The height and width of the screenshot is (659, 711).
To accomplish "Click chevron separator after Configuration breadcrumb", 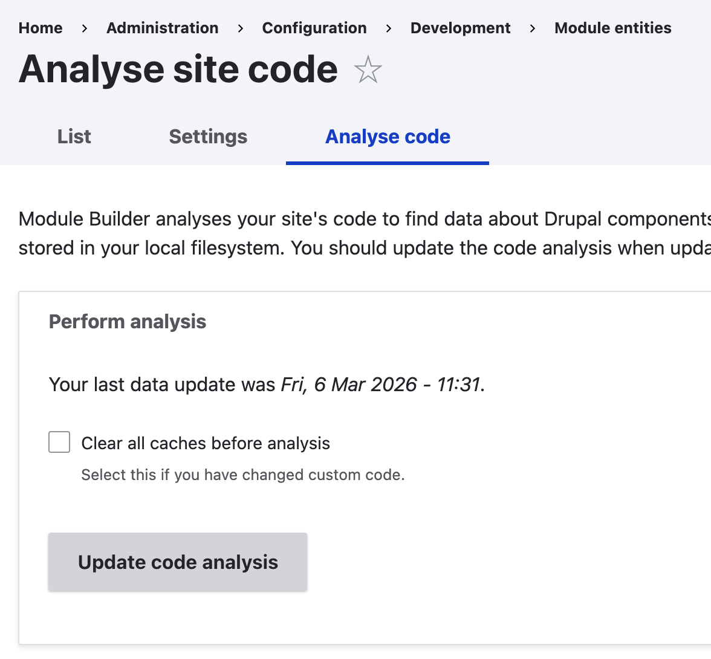I will pyautogui.click(x=389, y=28).
